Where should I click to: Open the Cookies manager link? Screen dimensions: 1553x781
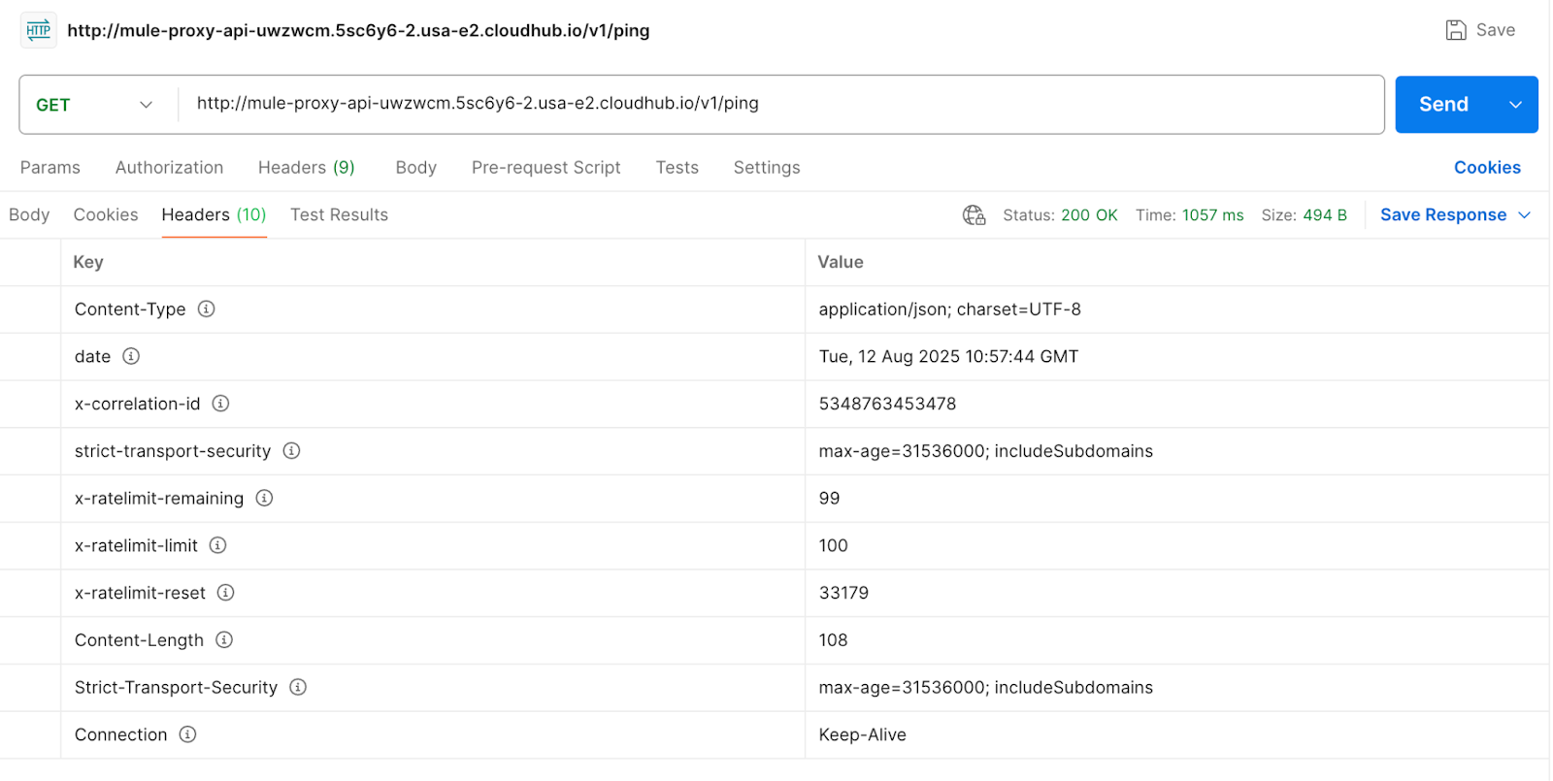click(1487, 167)
